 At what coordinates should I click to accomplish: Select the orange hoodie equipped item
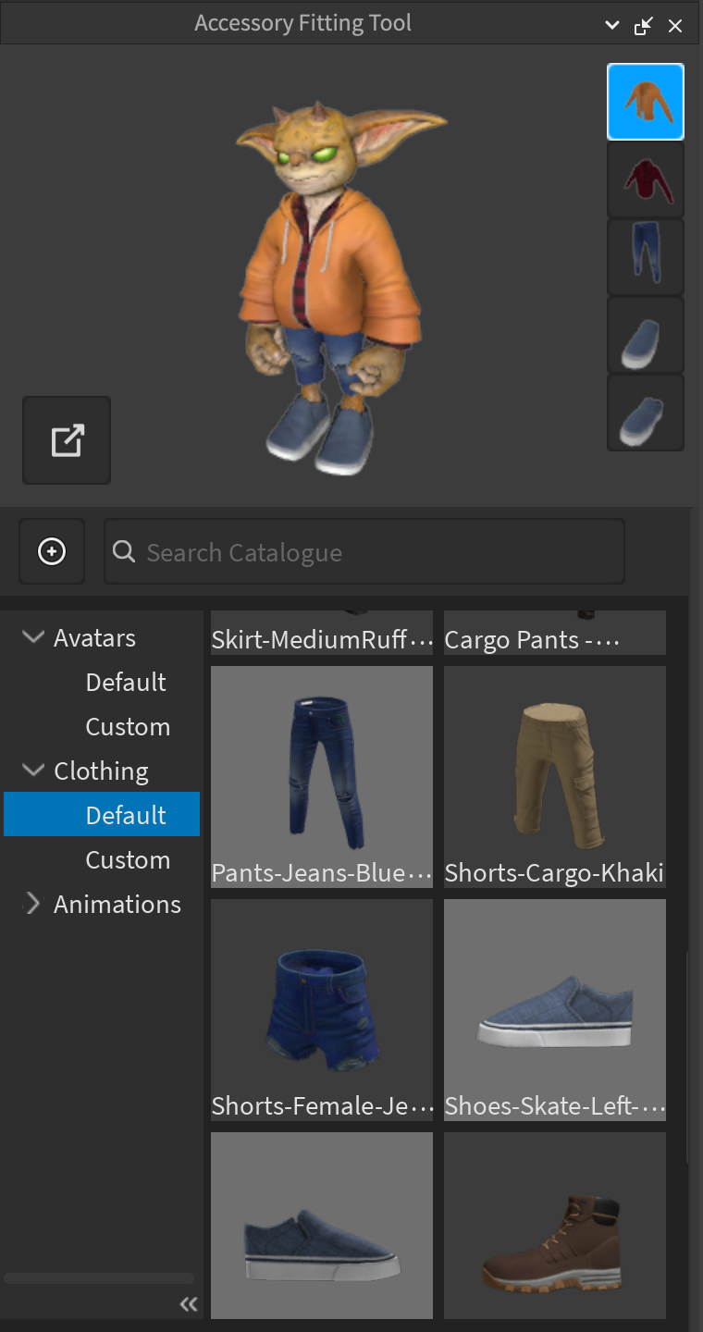pyautogui.click(x=645, y=102)
